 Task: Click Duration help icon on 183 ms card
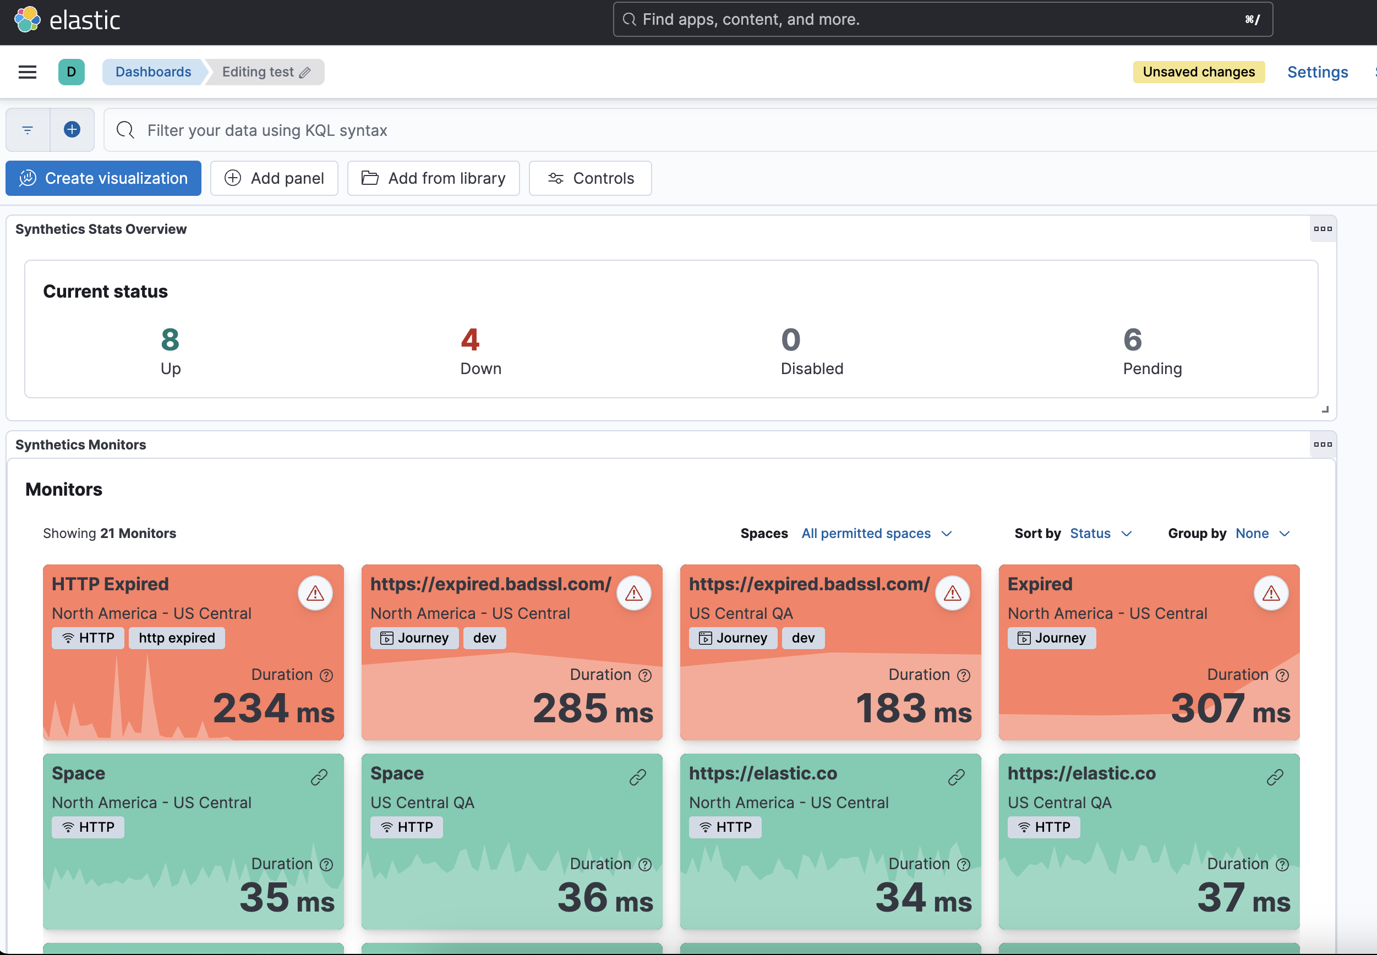[x=963, y=676]
